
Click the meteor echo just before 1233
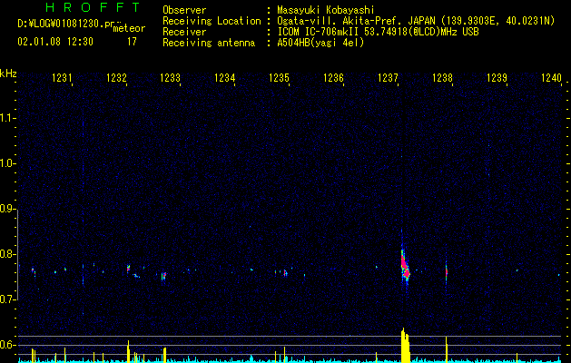coord(164,276)
